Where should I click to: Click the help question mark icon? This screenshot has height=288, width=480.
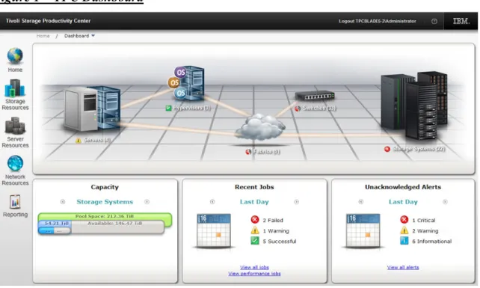[434, 21]
